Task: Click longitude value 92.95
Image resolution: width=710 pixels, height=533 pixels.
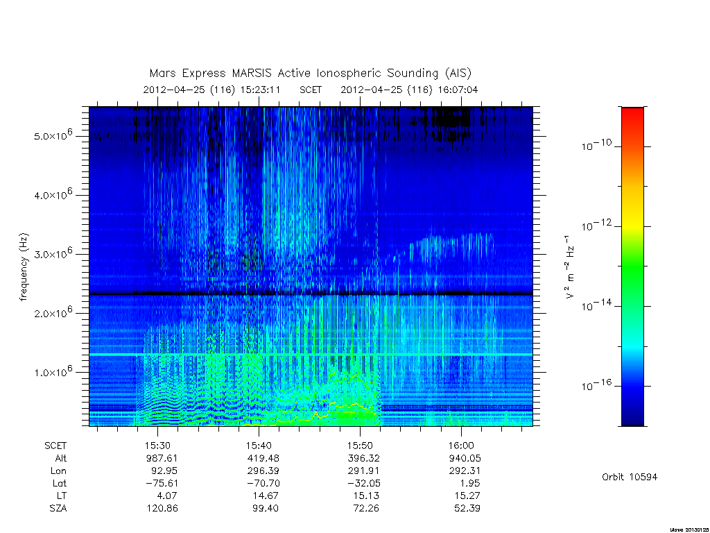Action: pos(164,471)
